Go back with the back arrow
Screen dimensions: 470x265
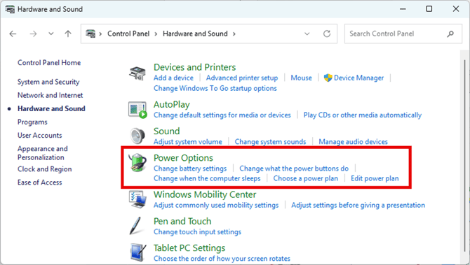[x=13, y=34]
